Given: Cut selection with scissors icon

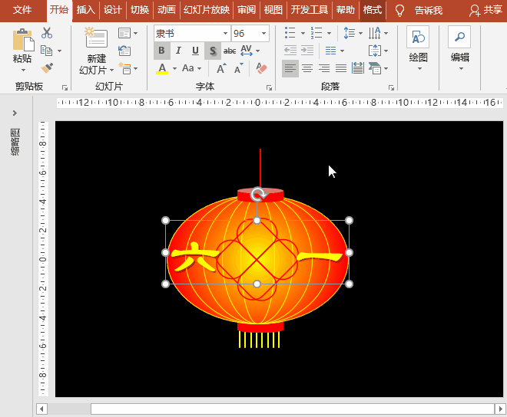Looking at the screenshot, I should point(47,33).
